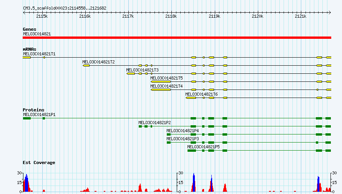Image resolution: width=342 pixels, height=194 pixels.
Task: Click first green block of protein P1
Action: (x=27, y=118)
